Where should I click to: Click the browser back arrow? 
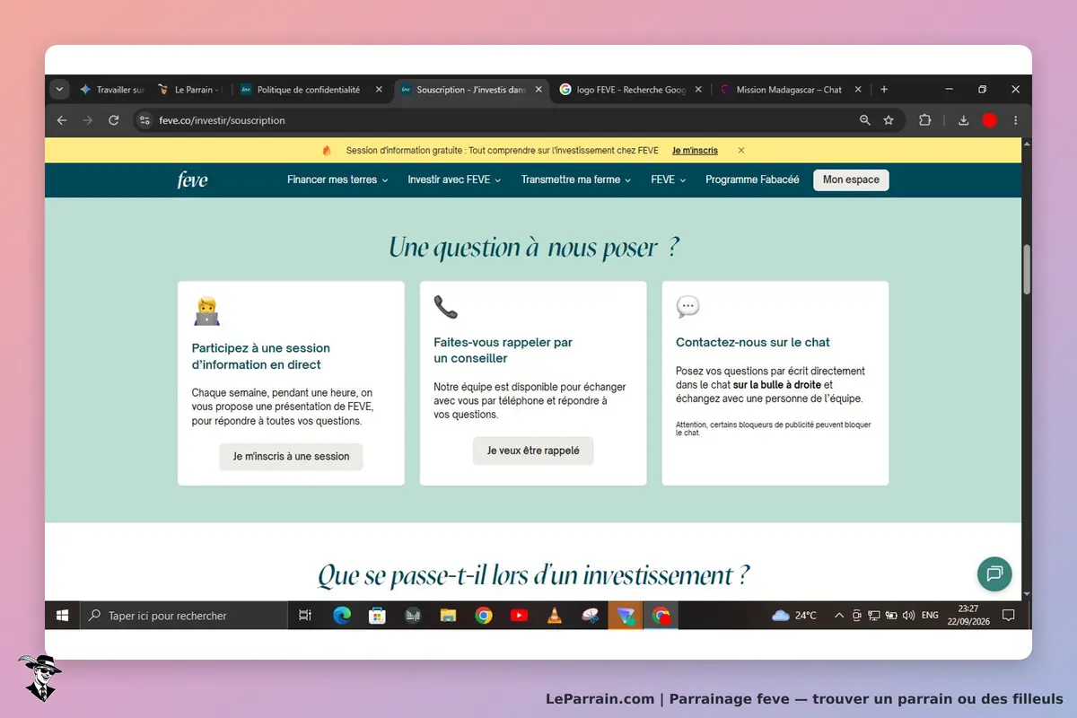click(62, 120)
